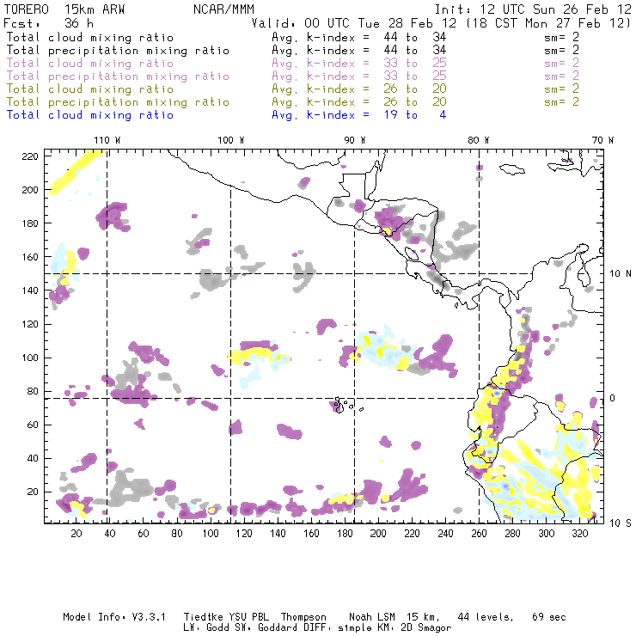Click "100 W" longitude label above the map

click(231, 140)
